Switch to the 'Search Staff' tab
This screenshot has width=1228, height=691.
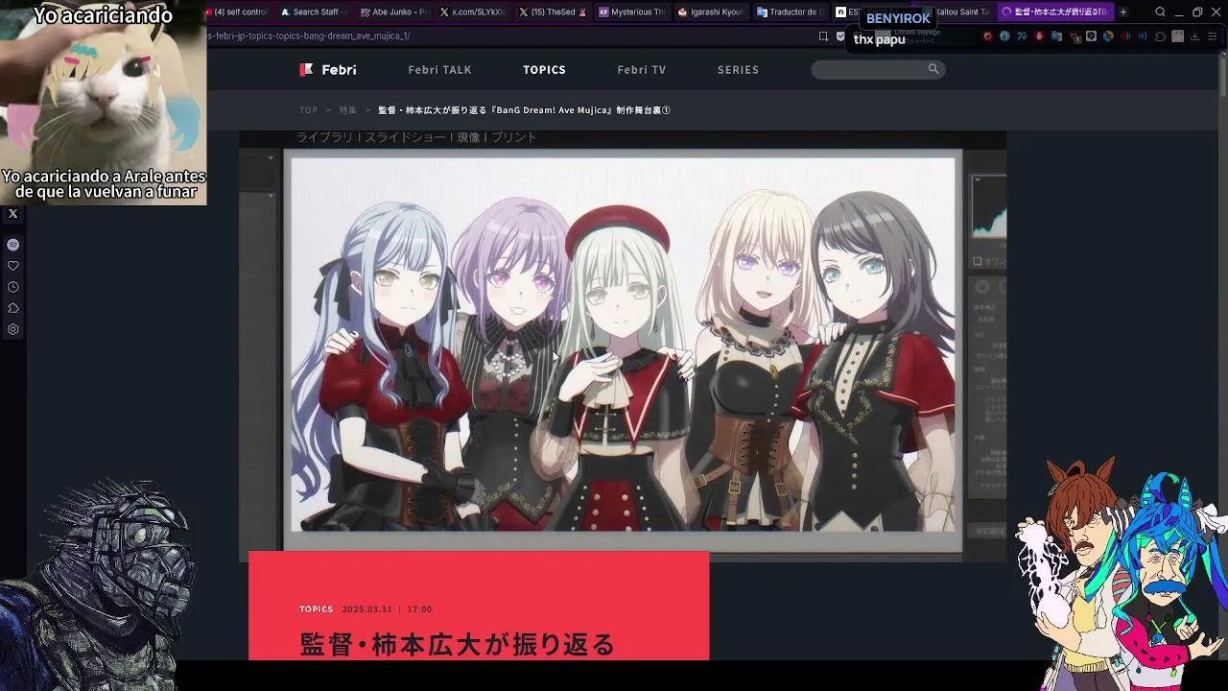(314, 12)
